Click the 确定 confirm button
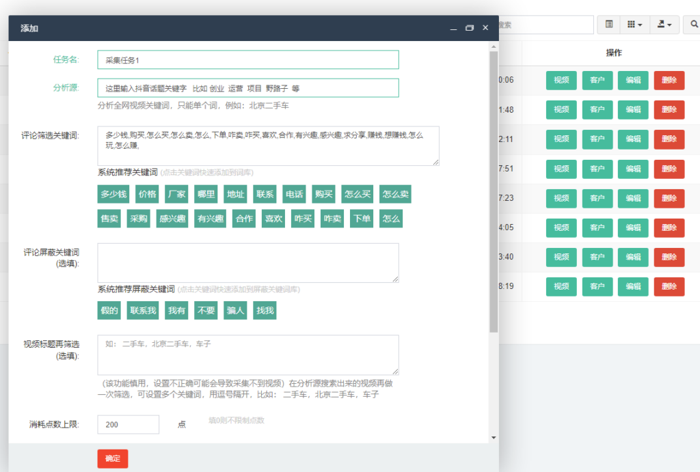The width and height of the screenshot is (700, 472). tap(113, 458)
